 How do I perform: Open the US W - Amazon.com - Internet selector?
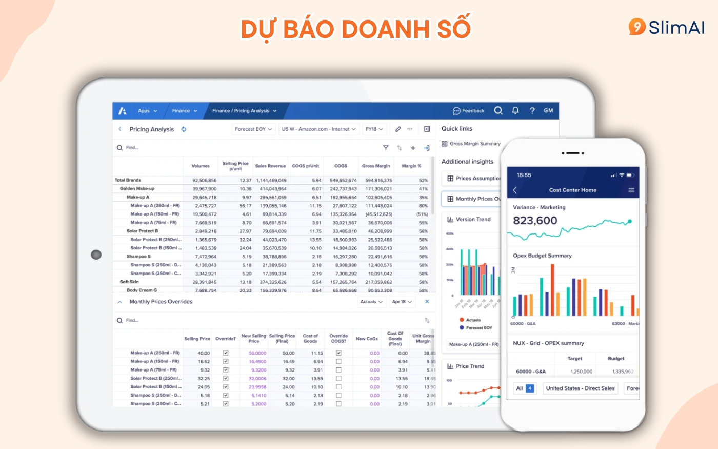[x=319, y=129]
